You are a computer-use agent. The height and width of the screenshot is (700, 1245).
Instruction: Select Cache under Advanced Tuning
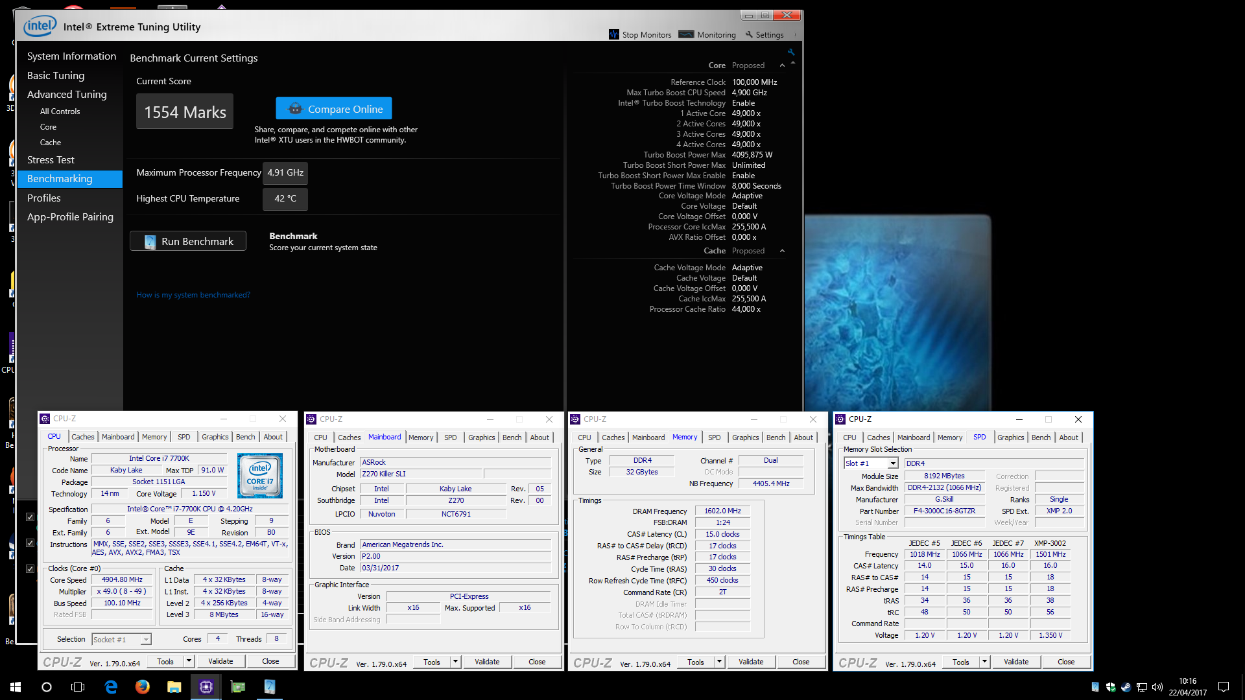[x=51, y=143]
